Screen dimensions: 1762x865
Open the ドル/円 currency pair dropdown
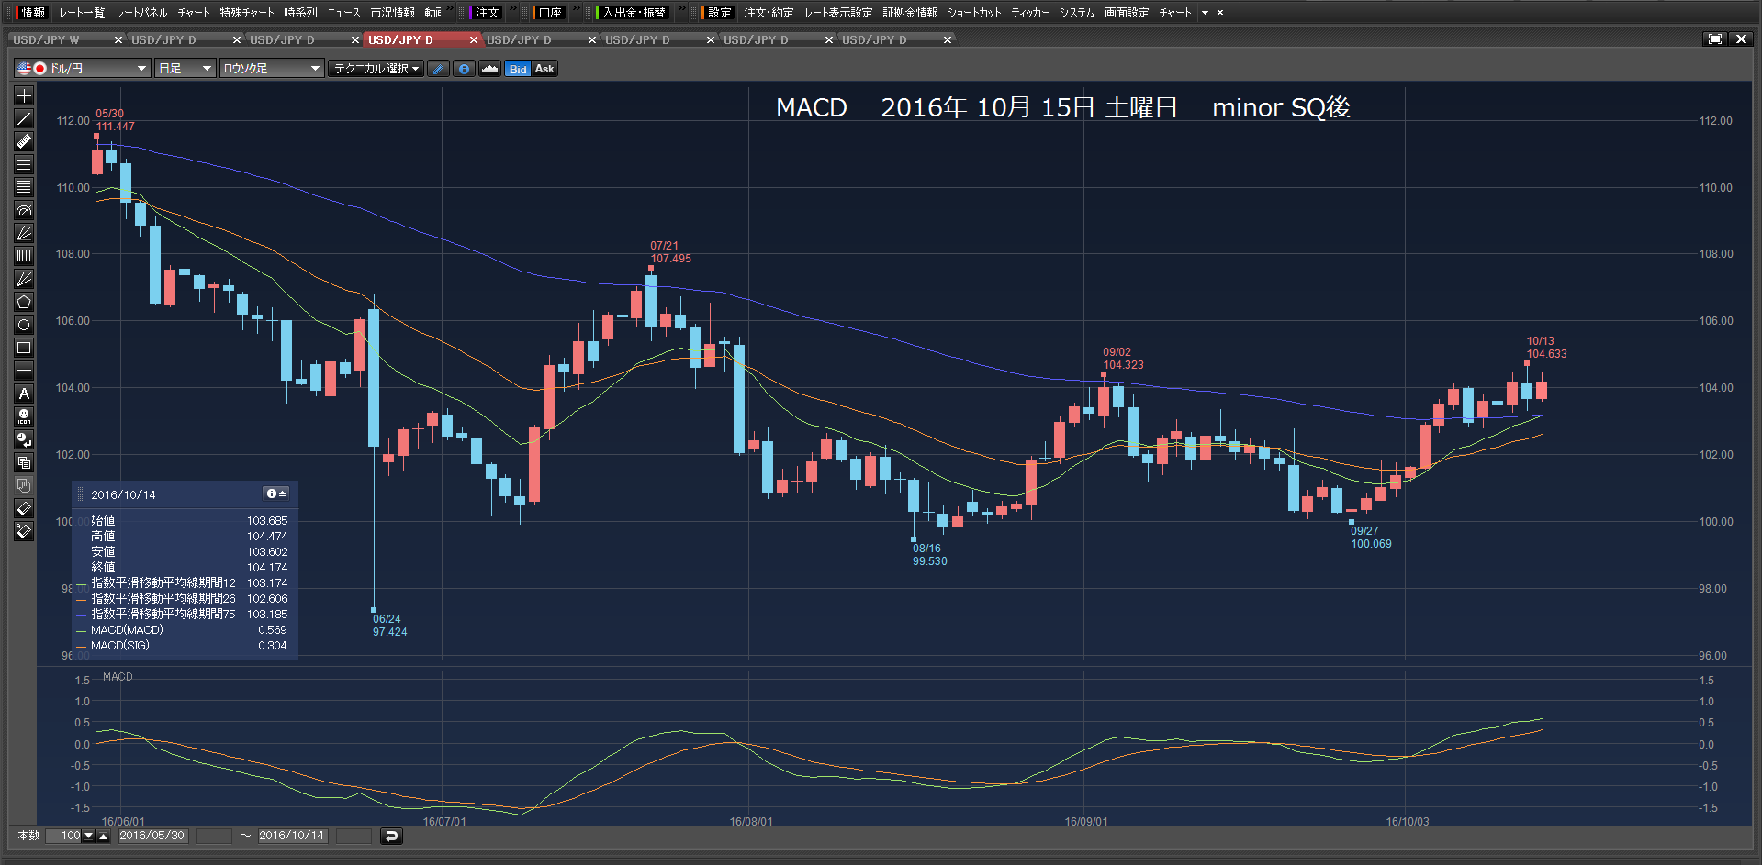[82, 69]
